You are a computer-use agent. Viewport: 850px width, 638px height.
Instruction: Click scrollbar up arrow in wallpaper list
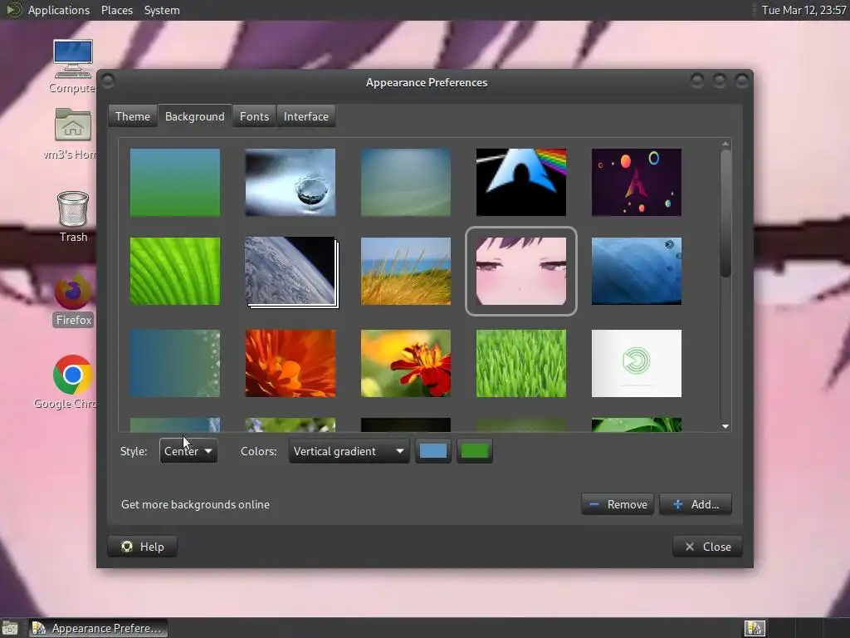[725, 144]
